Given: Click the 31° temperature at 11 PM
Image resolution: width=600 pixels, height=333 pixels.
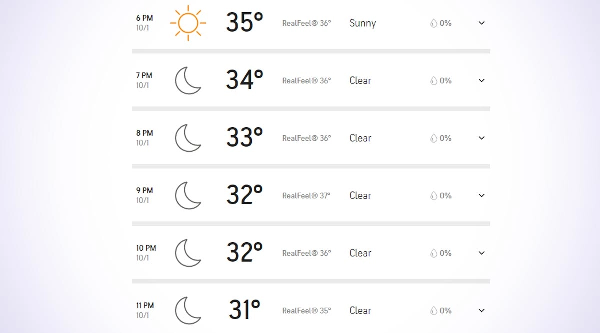Looking at the screenshot, I should (x=244, y=310).
